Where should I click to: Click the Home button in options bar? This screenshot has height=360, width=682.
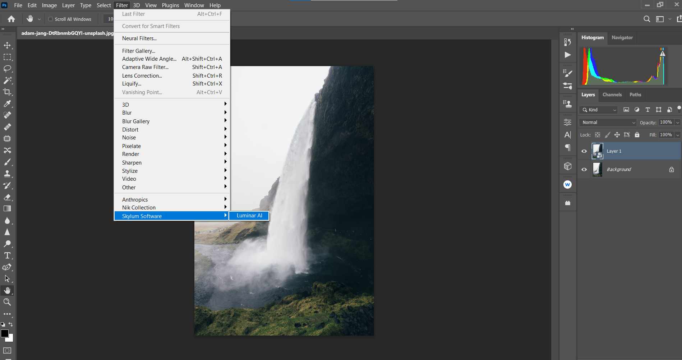point(11,19)
